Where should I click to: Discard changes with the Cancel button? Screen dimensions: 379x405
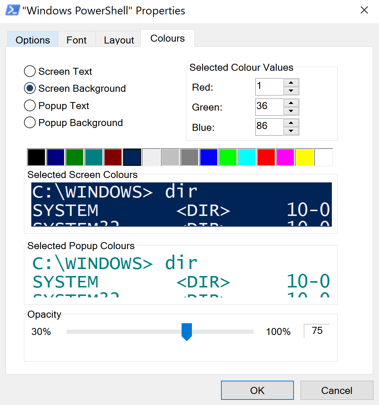[337, 390]
